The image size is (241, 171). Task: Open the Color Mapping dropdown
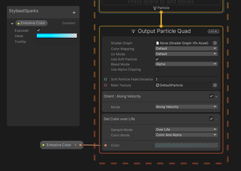point(186,48)
